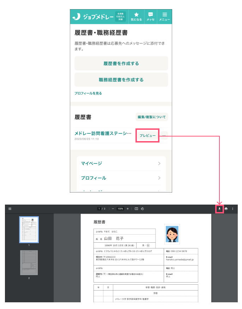Click the ジョブメドレー logo

tap(93, 17)
